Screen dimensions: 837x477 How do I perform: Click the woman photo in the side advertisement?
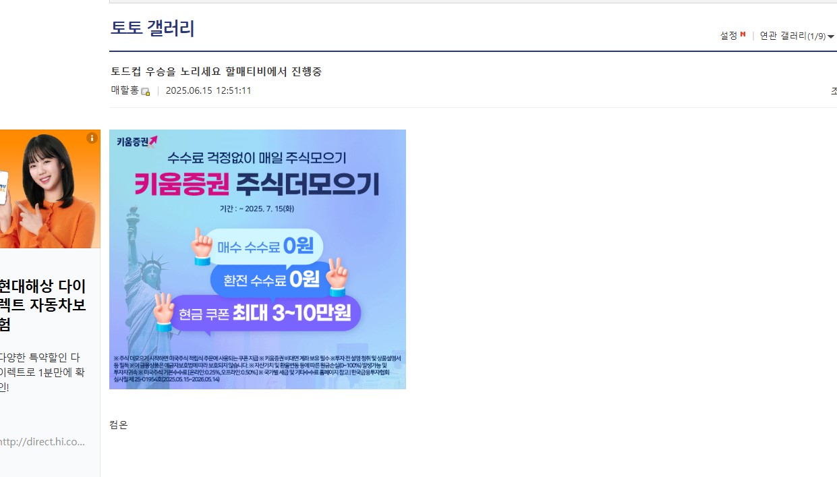50,189
